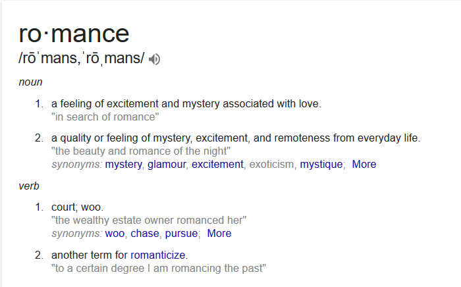Viewport: 461px width, 287px height.
Task: Click the ro·mance headword
Action: tap(74, 34)
